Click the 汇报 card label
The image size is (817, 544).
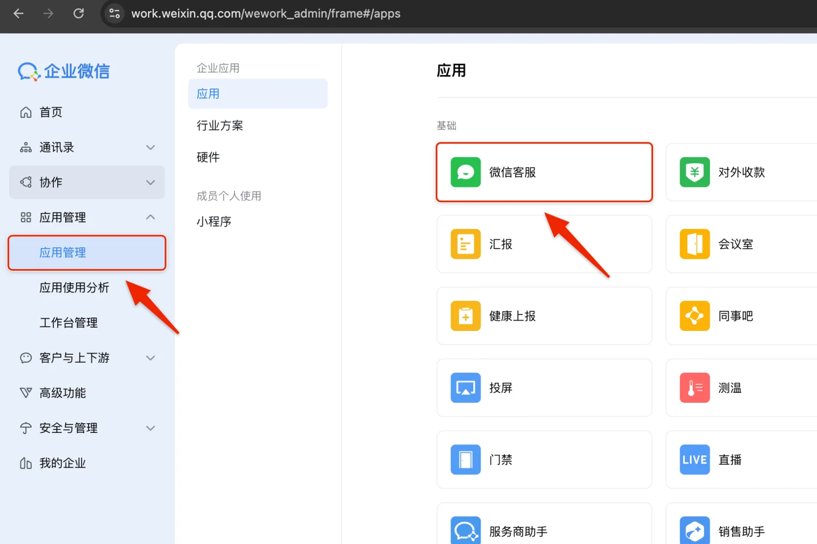(500, 244)
